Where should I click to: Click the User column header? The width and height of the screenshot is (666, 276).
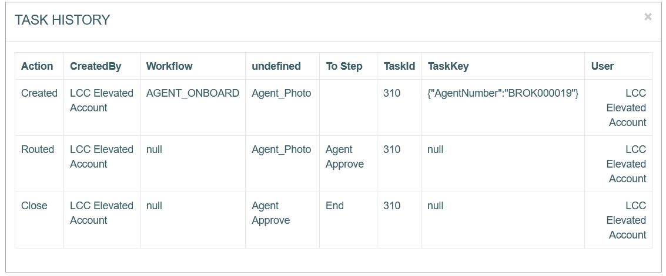pos(603,66)
